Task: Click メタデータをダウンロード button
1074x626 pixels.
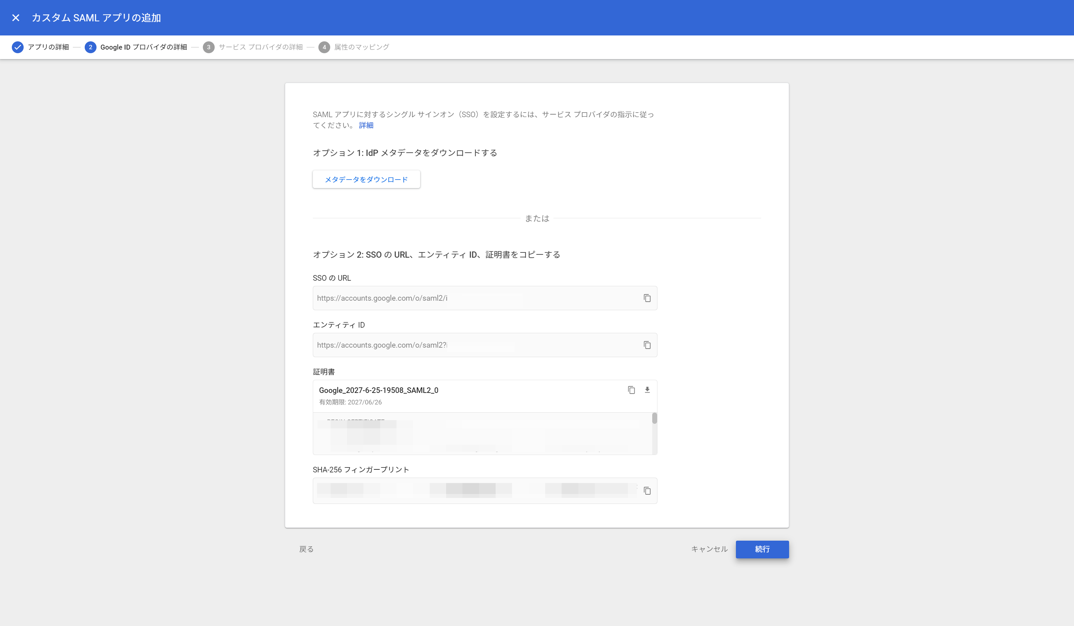Action: pyautogui.click(x=366, y=179)
